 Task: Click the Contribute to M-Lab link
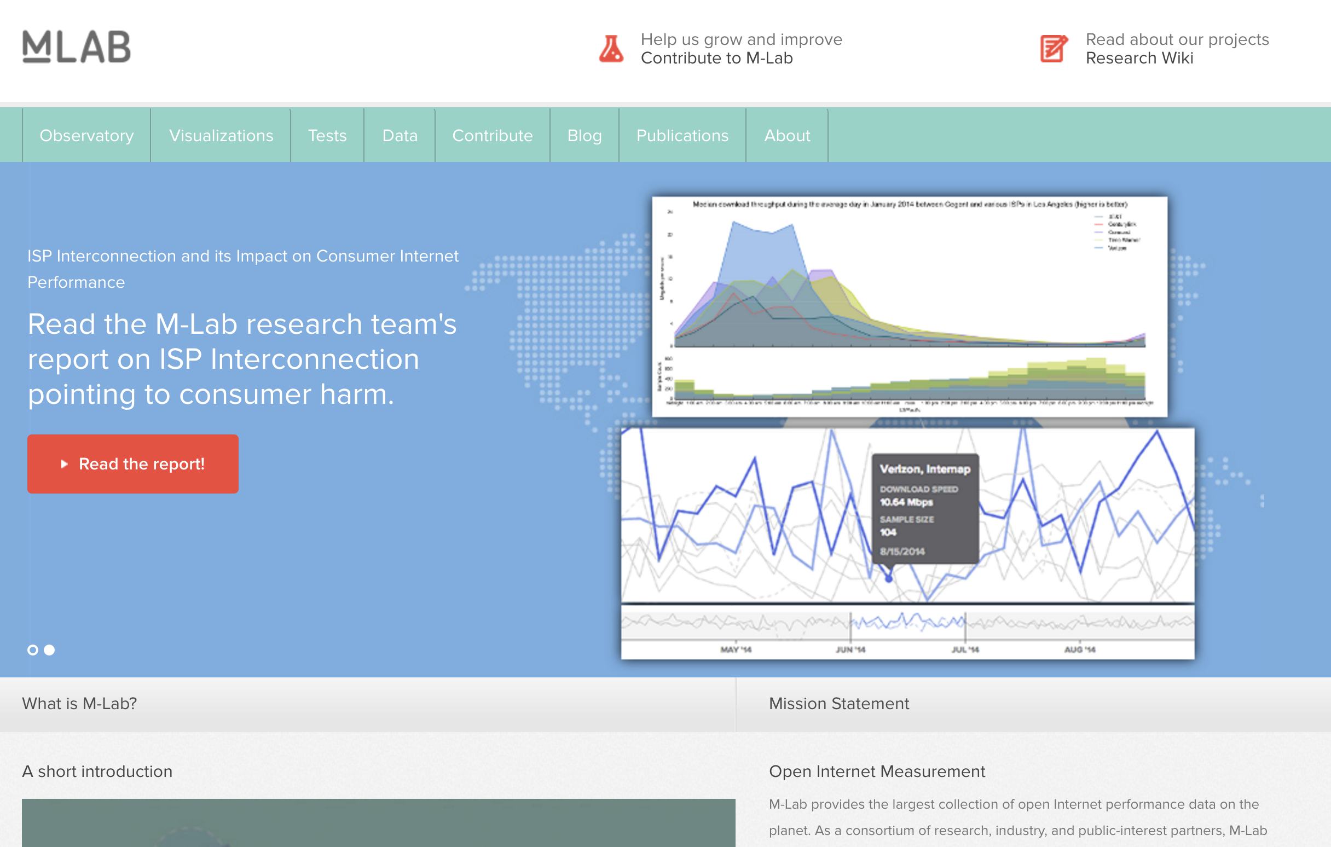click(x=716, y=58)
